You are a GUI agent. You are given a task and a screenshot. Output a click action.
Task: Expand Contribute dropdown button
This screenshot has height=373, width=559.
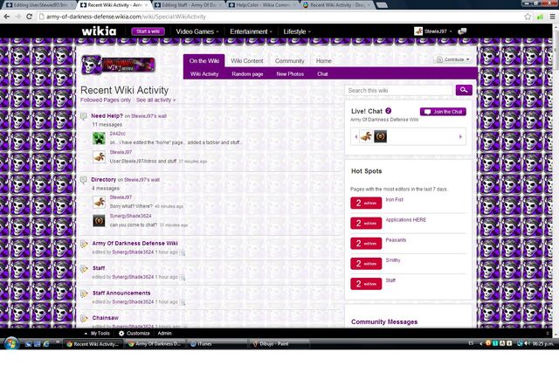coord(453,59)
